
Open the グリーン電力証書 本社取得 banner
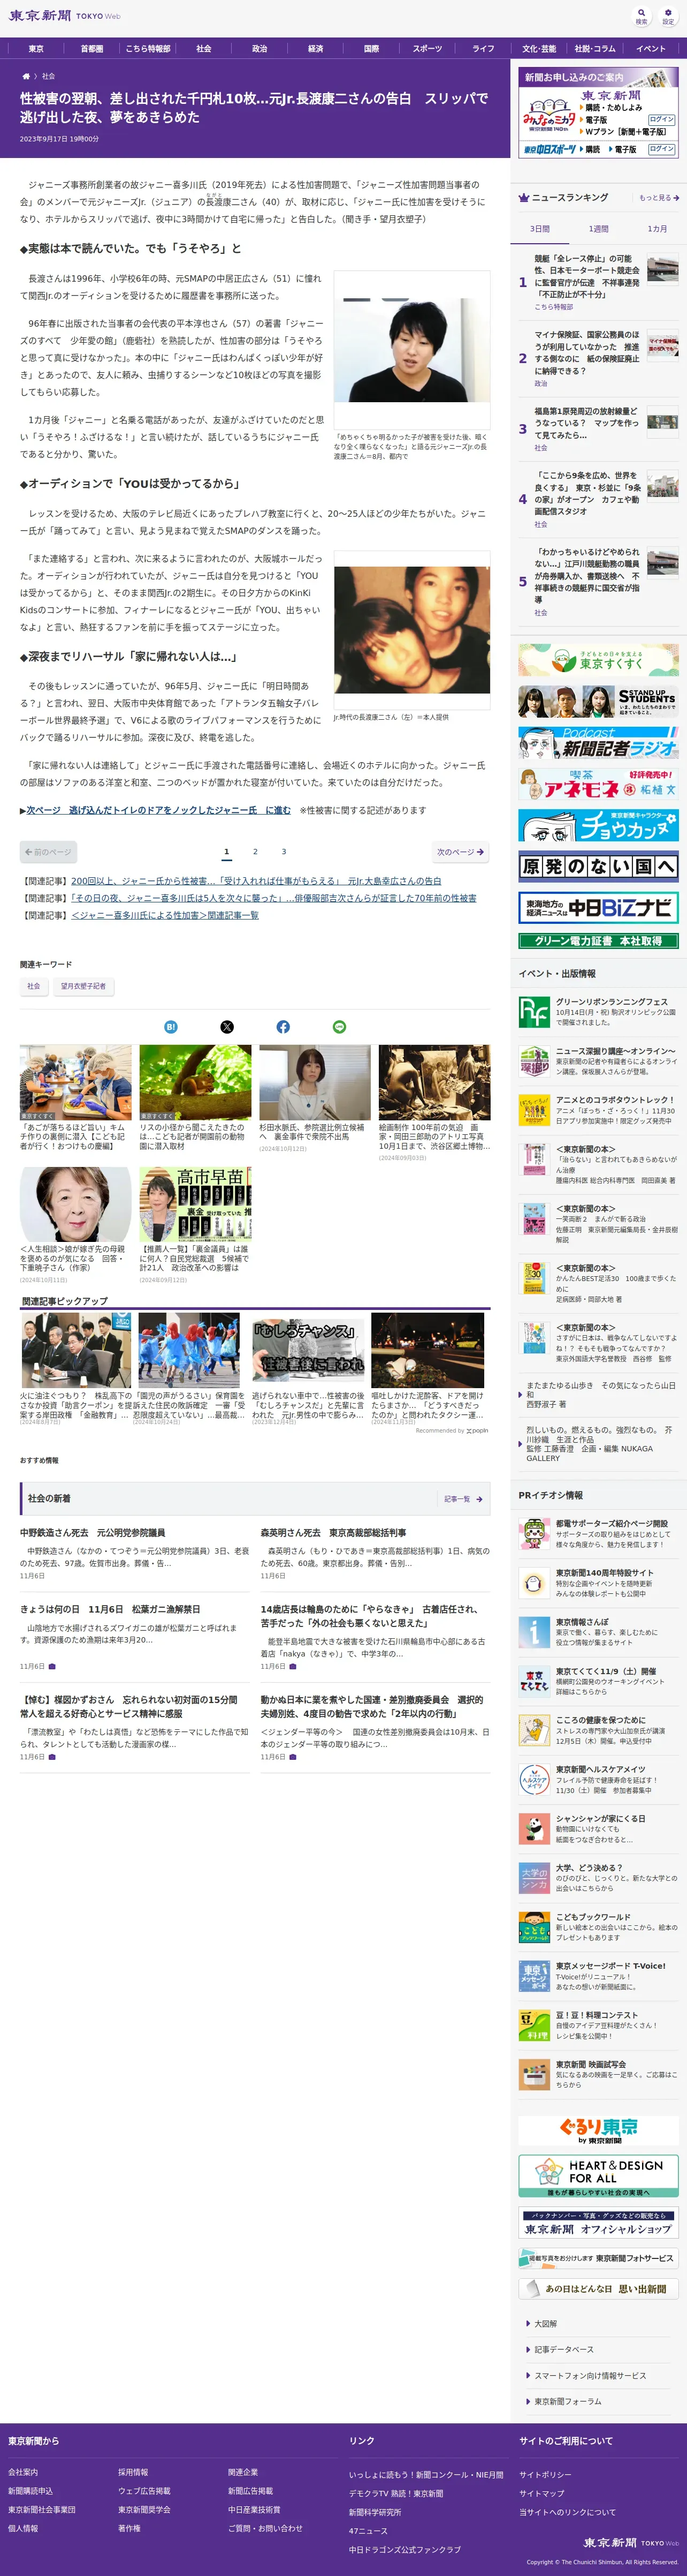click(x=598, y=941)
